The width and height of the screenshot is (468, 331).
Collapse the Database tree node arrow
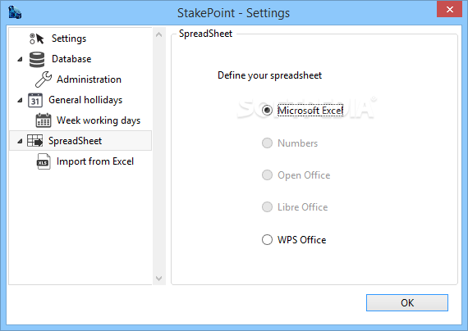[20, 59]
